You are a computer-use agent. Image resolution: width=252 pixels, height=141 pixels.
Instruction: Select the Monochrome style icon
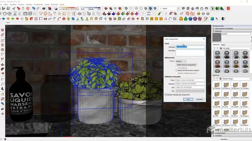[x=155, y=8]
